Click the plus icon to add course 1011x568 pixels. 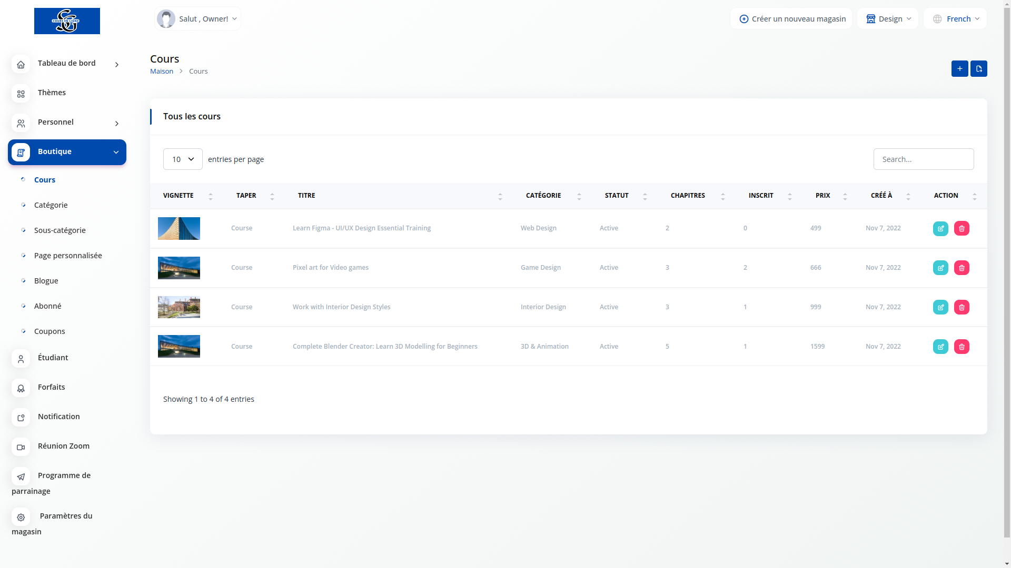click(959, 69)
